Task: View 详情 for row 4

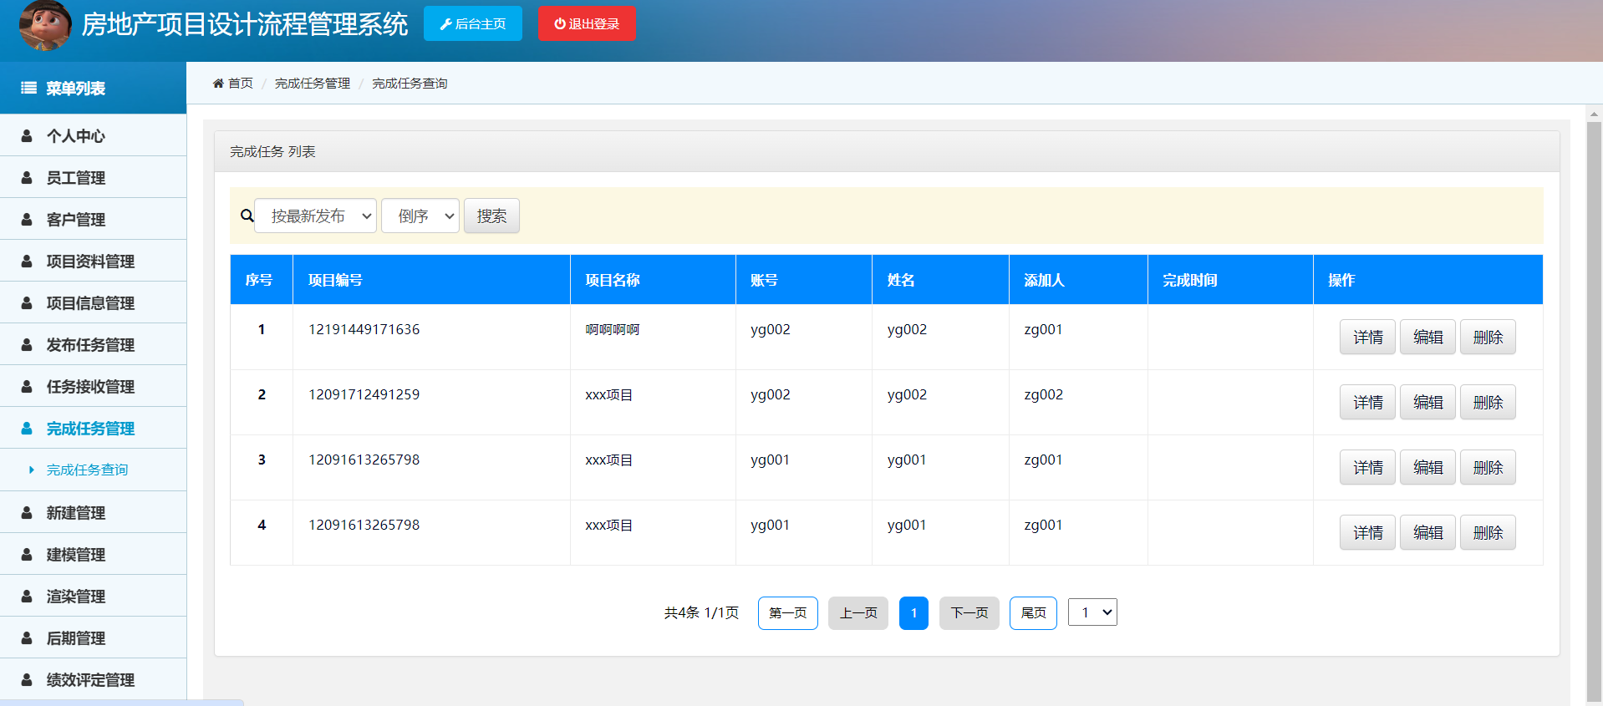Action: click(x=1367, y=532)
